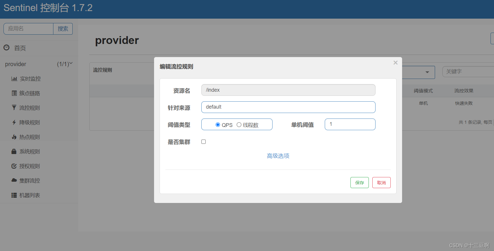Click the provider page heading
Image resolution: width=494 pixels, height=251 pixels.
[117, 40]
